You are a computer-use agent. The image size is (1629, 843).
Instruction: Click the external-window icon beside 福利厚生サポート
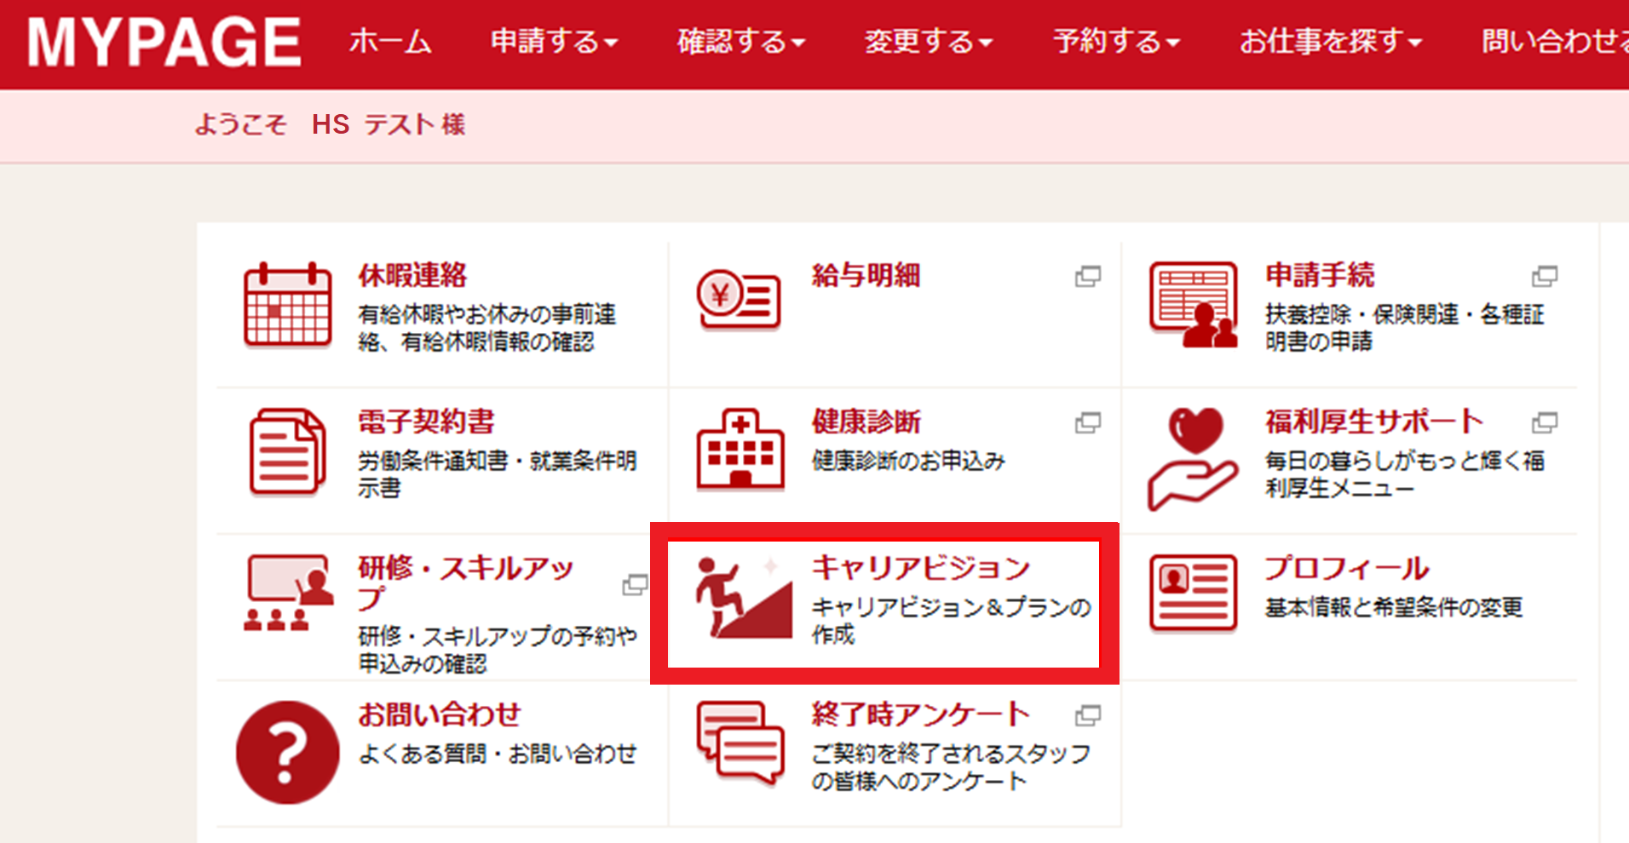[1545, 422]
